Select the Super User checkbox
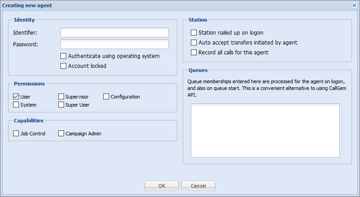This screenshot has height=197, width=360. click(x=61, y=104)
